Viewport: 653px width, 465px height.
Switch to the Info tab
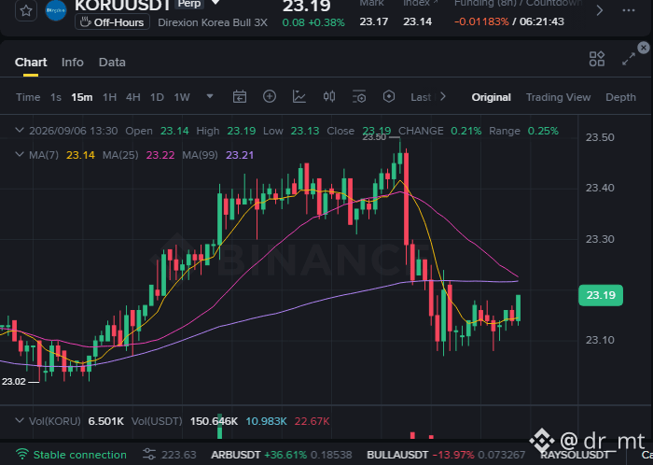coord(73,62)
